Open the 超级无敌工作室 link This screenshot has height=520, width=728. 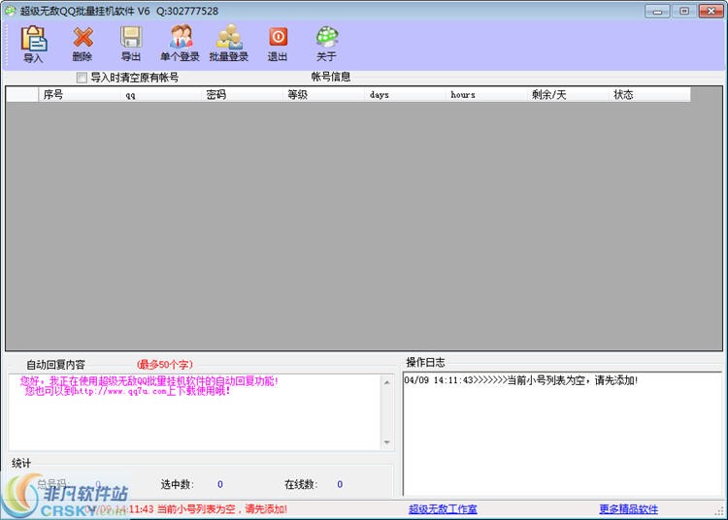(x=443, y=509)
